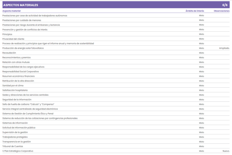Image resolution: width=232 pixels, height=155 pixels.
Task: Select the 'Recaudación' row text
Action: point(9,53)
